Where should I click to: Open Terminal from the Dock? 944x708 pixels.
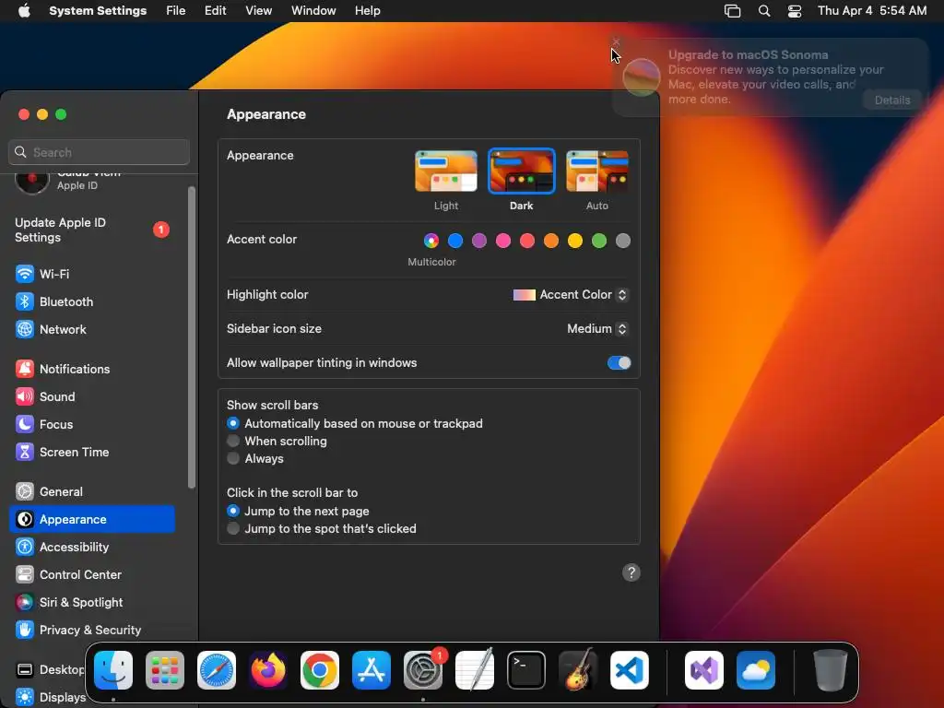point(526,670)
